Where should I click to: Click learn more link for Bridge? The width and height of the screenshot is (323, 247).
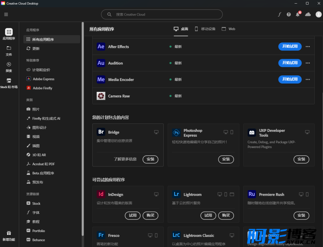[x=125, y=159]
